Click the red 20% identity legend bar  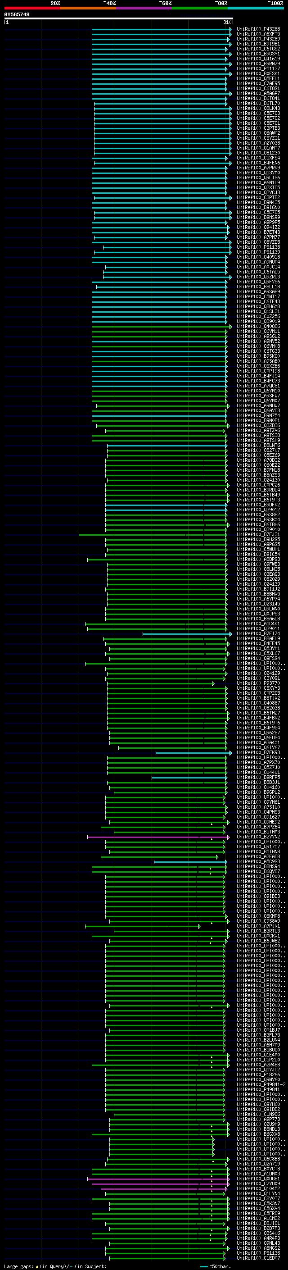point(32,8)
